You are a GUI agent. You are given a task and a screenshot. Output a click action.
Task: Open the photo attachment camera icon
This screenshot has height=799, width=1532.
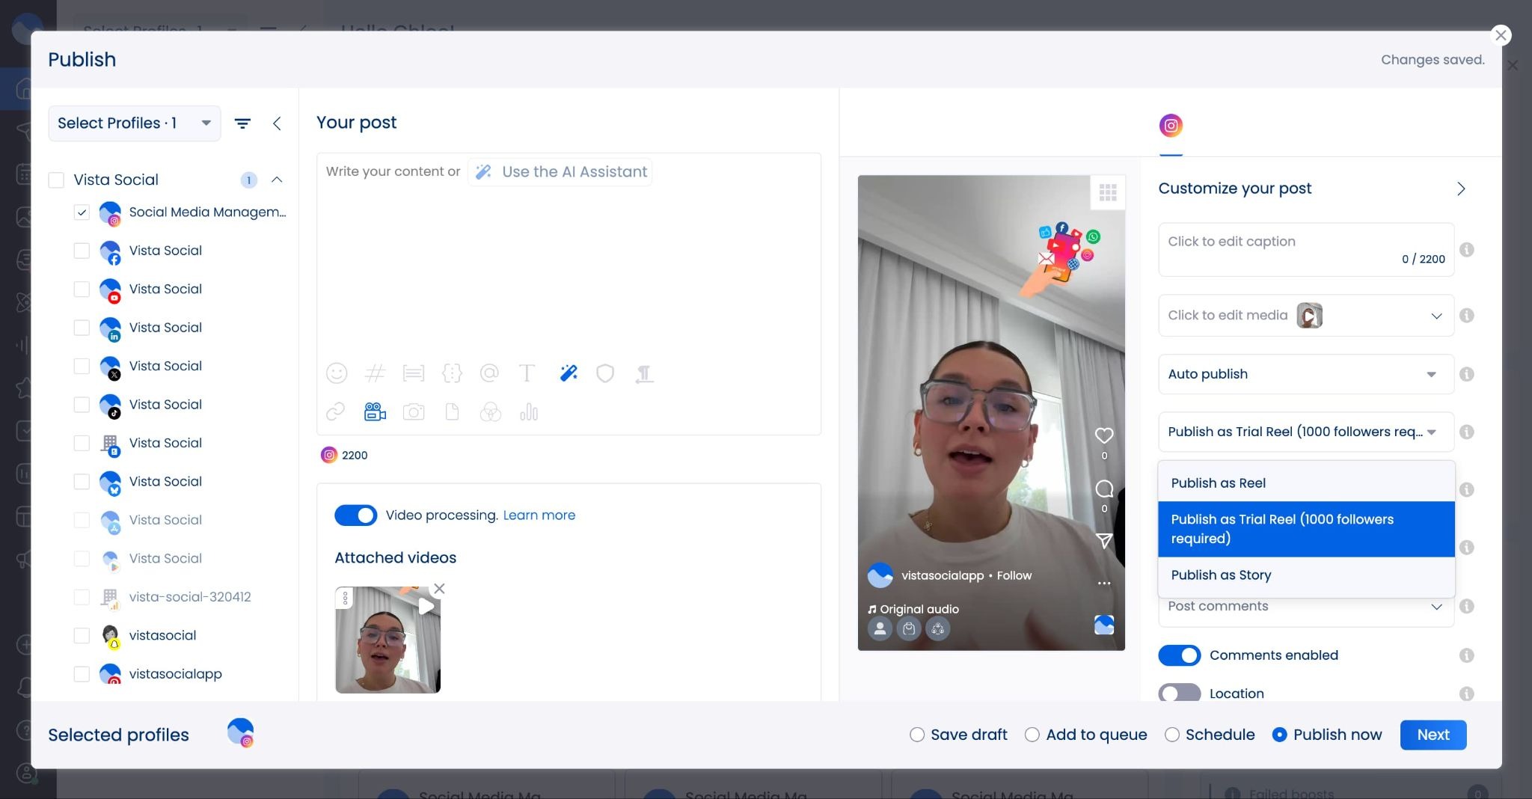414,411
